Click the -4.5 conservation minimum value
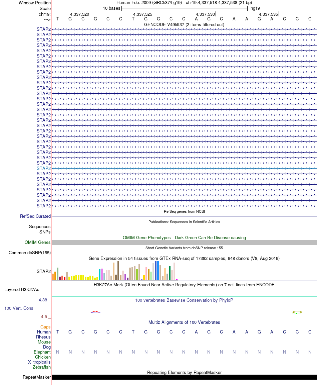 (43, 317)
